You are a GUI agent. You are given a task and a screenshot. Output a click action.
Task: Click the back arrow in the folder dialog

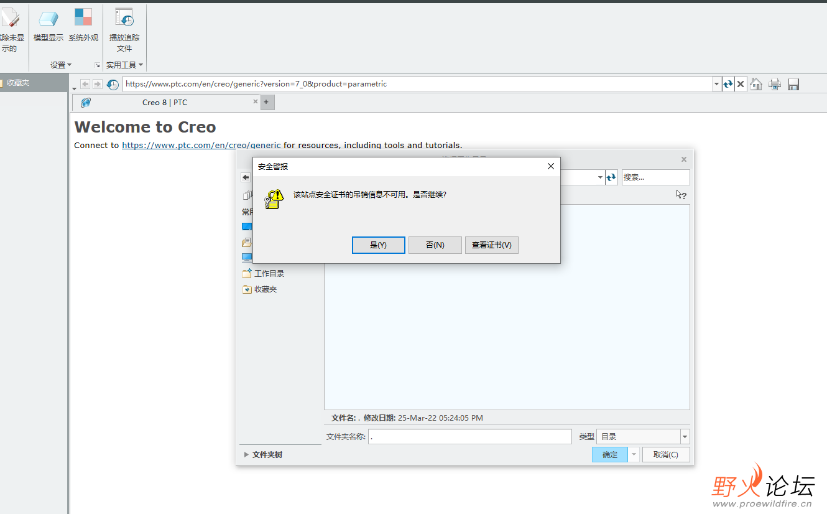pyautogui.click(x=246, y=177)
